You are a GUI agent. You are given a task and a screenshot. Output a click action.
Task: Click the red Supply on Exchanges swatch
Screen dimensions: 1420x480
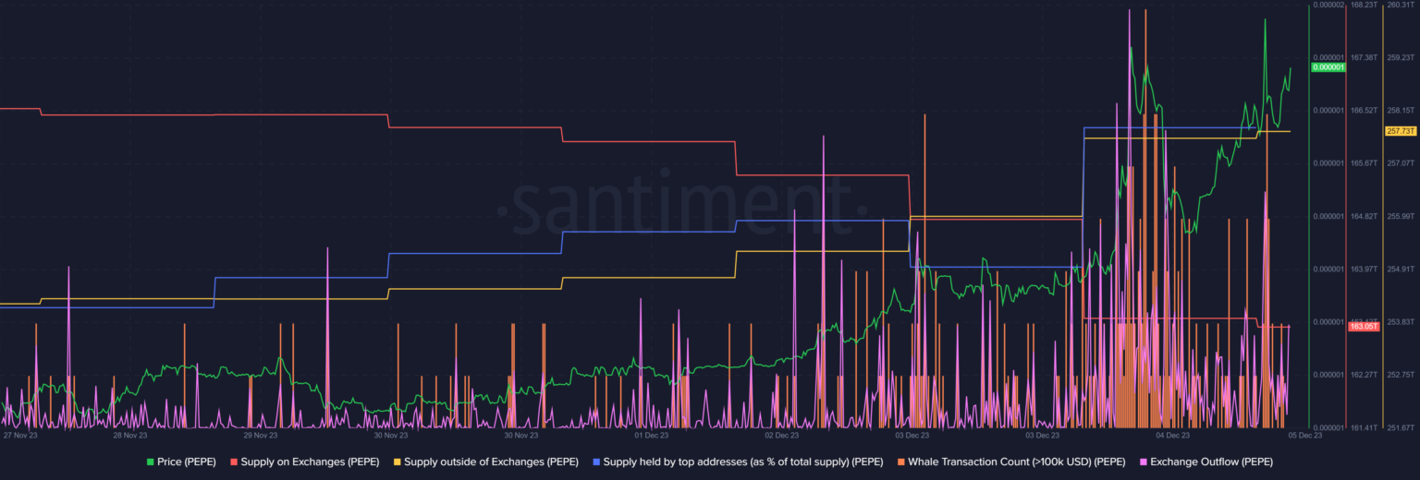point(234,462)
